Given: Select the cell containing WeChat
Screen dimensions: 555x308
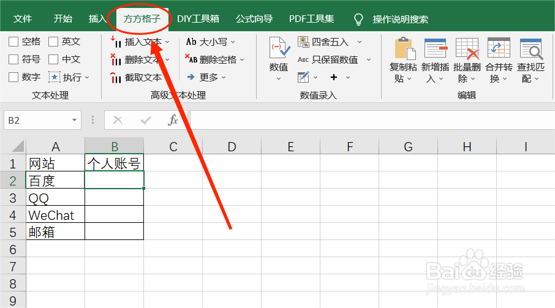Looking at the screenshot, I should coord(56,215).
